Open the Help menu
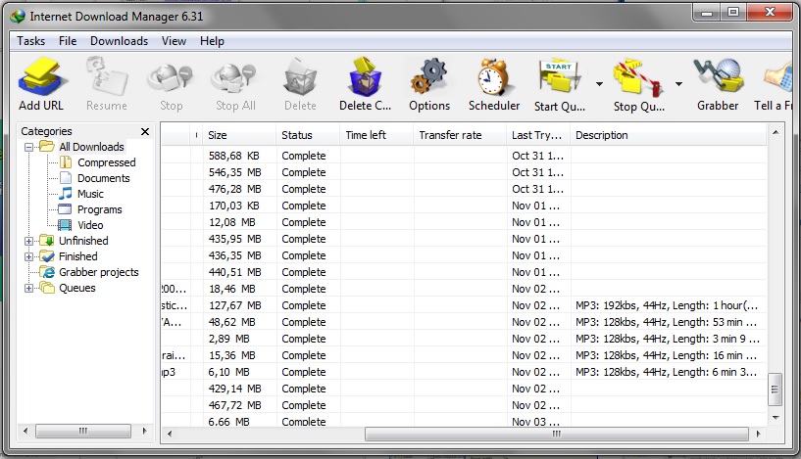Image resolution: width=801 pixels, height=459 pixels. [x=212, y=41]
